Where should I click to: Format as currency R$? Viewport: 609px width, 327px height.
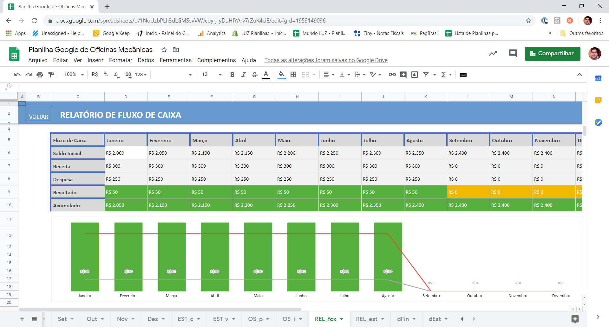pos(95,75)
